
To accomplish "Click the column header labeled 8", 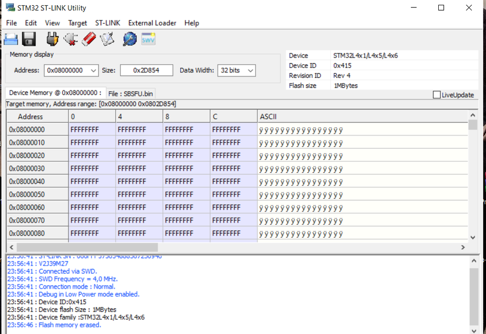I will click(x=187, y=117).
